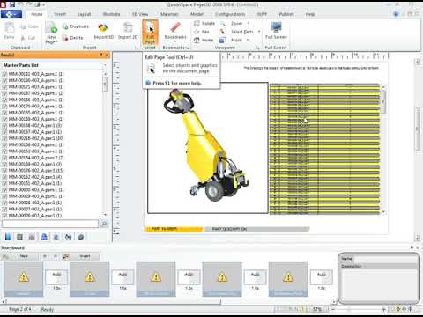This screenshot has width=423, height=317.
Task: Uncheck MM-00152-002_A.par1 (4) checkbox
Action: (4, 177)
